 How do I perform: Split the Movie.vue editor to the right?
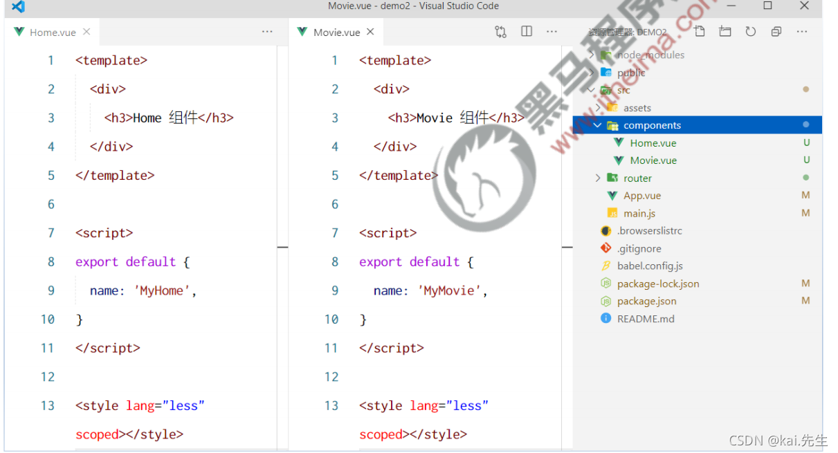527,32
